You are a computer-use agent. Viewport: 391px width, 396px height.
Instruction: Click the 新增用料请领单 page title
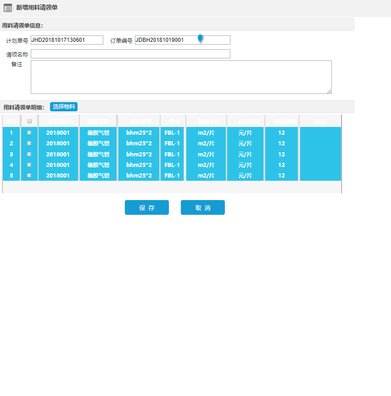coord(37,7)
